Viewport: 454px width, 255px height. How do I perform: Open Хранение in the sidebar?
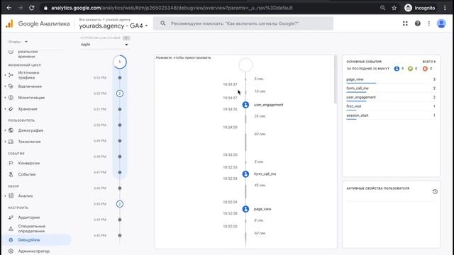[28, 108]
